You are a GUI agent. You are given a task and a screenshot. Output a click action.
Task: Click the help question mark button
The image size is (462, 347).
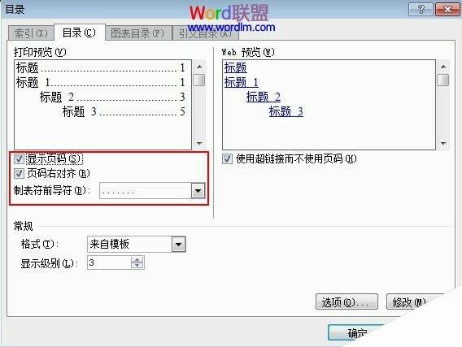coord(421,10)
